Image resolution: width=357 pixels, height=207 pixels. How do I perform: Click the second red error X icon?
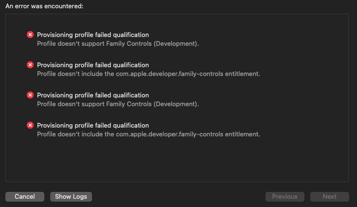coord(30,65)
